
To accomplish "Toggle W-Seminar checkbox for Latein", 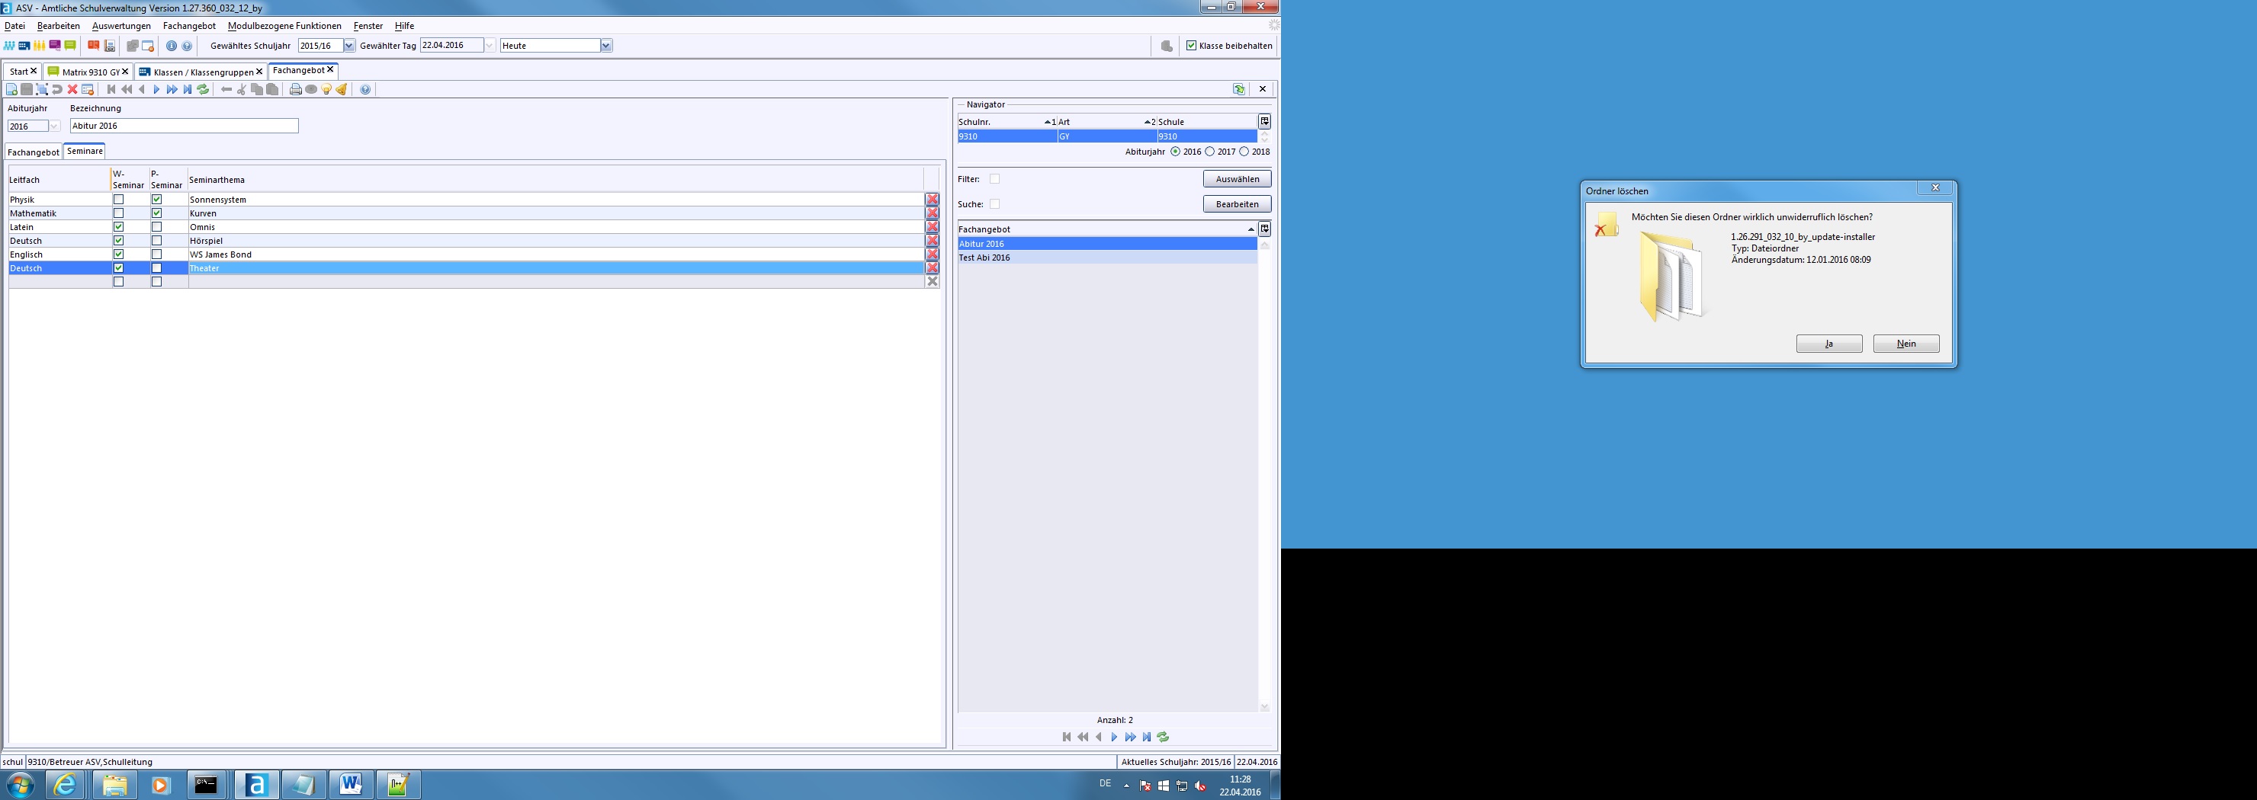I will point(119,227).
